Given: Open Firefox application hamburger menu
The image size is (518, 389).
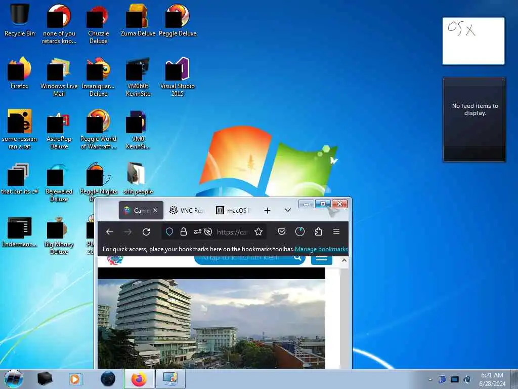Looking at the screenshot, I should 336,231.
